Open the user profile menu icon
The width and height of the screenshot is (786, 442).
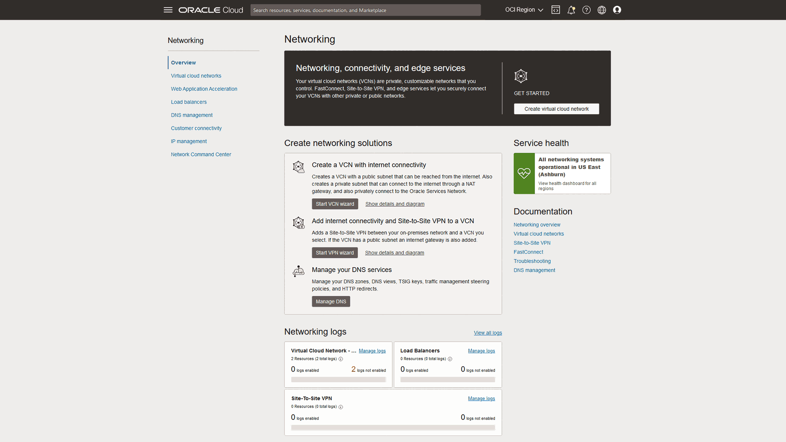617,10
